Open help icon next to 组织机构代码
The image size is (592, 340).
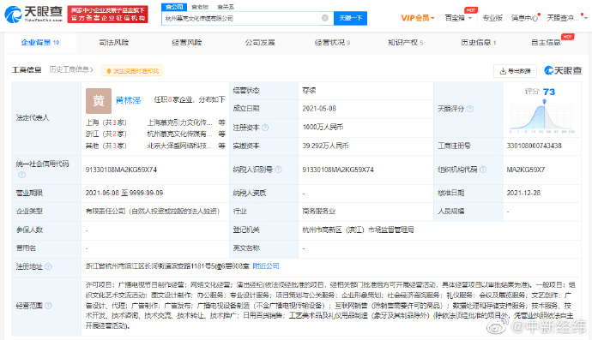point(483,170)
